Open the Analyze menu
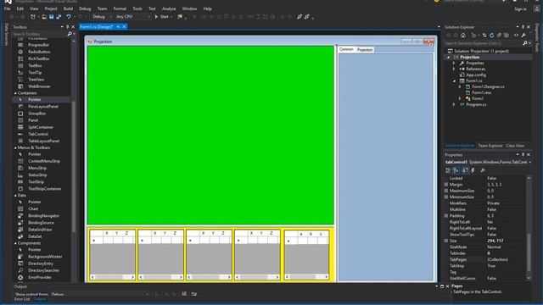Image resolution: width=543 pixels, height=305 pixels. 169,8
